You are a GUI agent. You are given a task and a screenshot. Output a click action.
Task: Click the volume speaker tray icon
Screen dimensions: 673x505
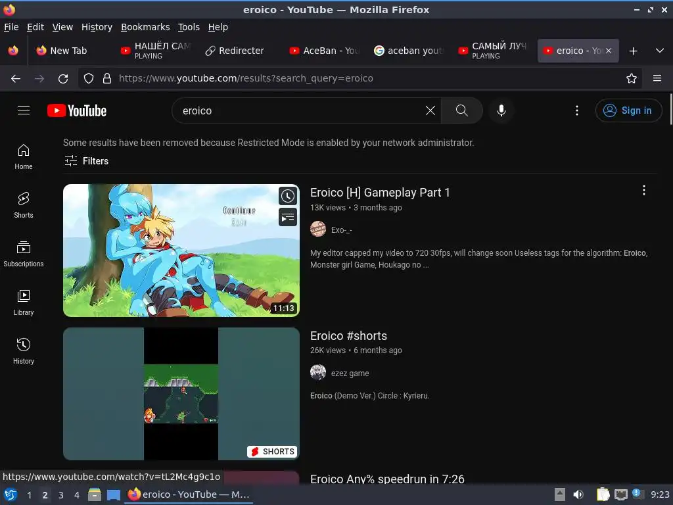click(x=578, y=494)
